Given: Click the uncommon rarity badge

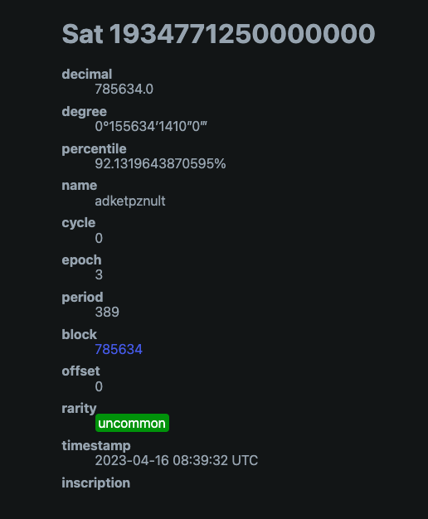Looking at the screenshot, I should tap(132, 423).
